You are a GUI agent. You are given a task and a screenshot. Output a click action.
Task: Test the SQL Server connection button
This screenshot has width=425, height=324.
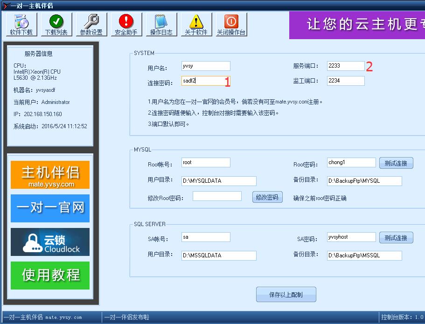(x=396, y=238)
